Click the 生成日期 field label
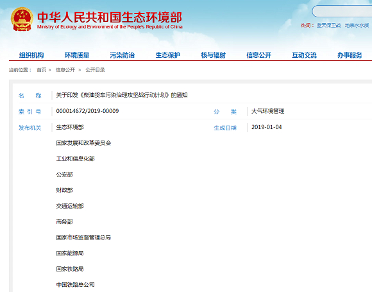The height and width of the screenshot is (292, 372). pos(225,128)
